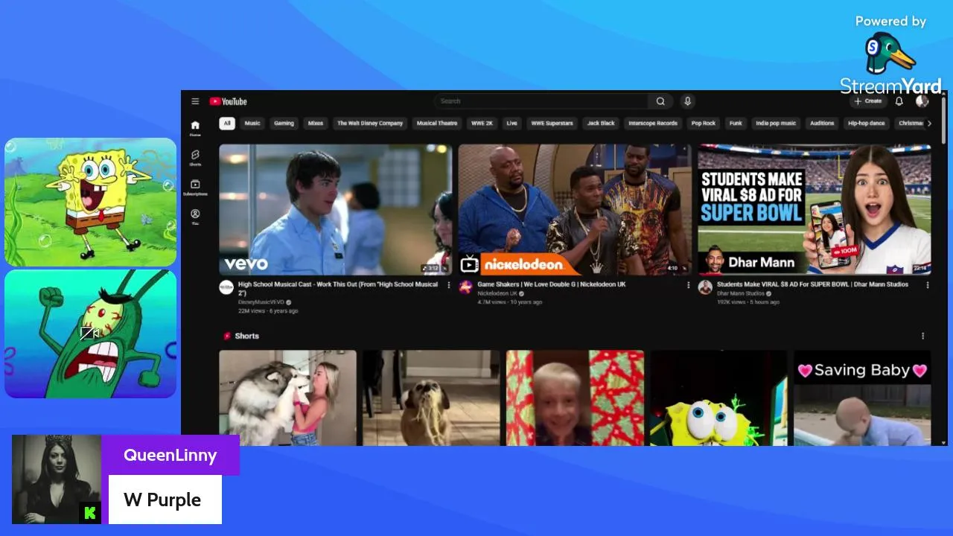Open the SpongeBob Short thumbnail
Image resolution: width=953 pixels, height=536 pixels.
click(718, 398)
